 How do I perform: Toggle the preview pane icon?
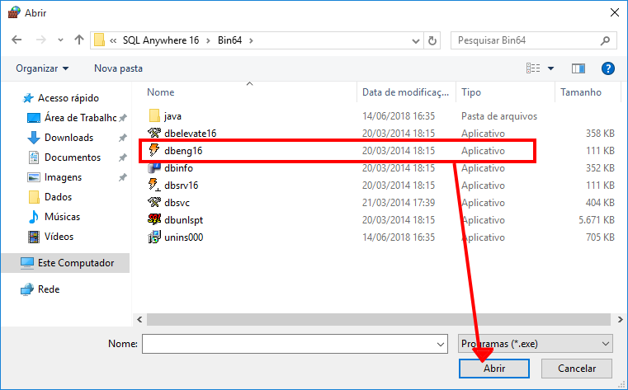(x=578, y=68)
